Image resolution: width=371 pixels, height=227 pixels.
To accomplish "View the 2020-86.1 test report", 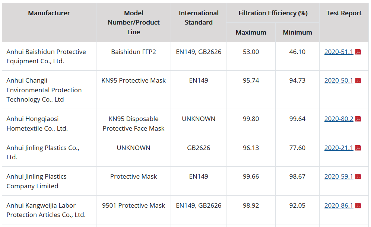I will 339,206.
